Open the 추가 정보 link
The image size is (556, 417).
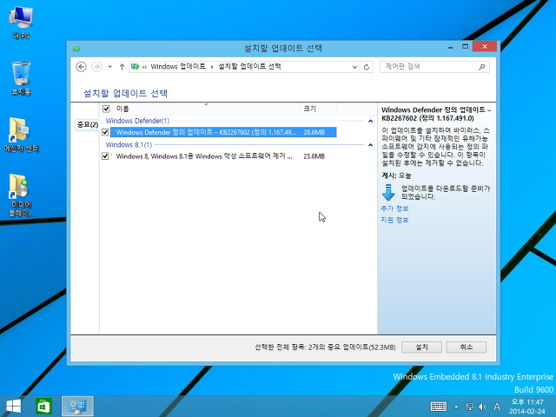pyautogui.click(x=394, y=208)
